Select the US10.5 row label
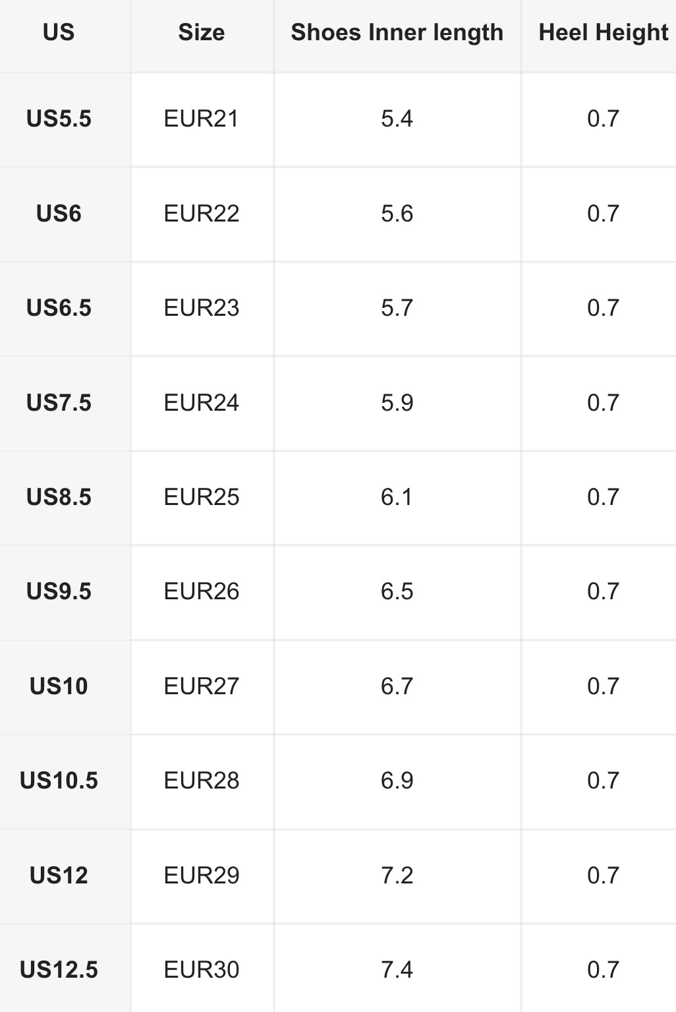This screenshot has height=1012, width=676. [x=59, y=781]
